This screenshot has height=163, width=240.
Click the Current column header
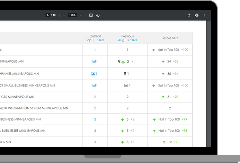[95, 36]
